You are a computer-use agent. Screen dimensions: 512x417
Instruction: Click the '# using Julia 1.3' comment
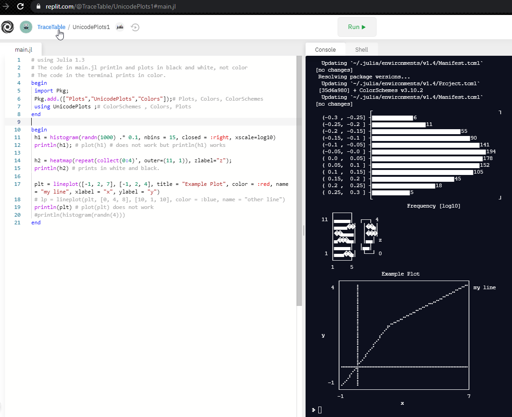click(58, 60)
